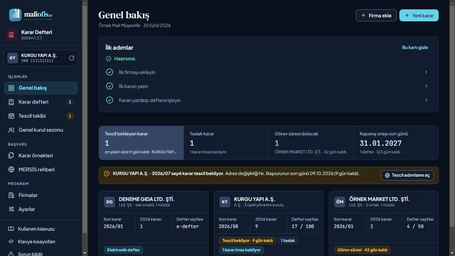This screenshot has height=256, width=455.
Task: Click the Karar Defteri app logo icon
Action: pos(11,35)
